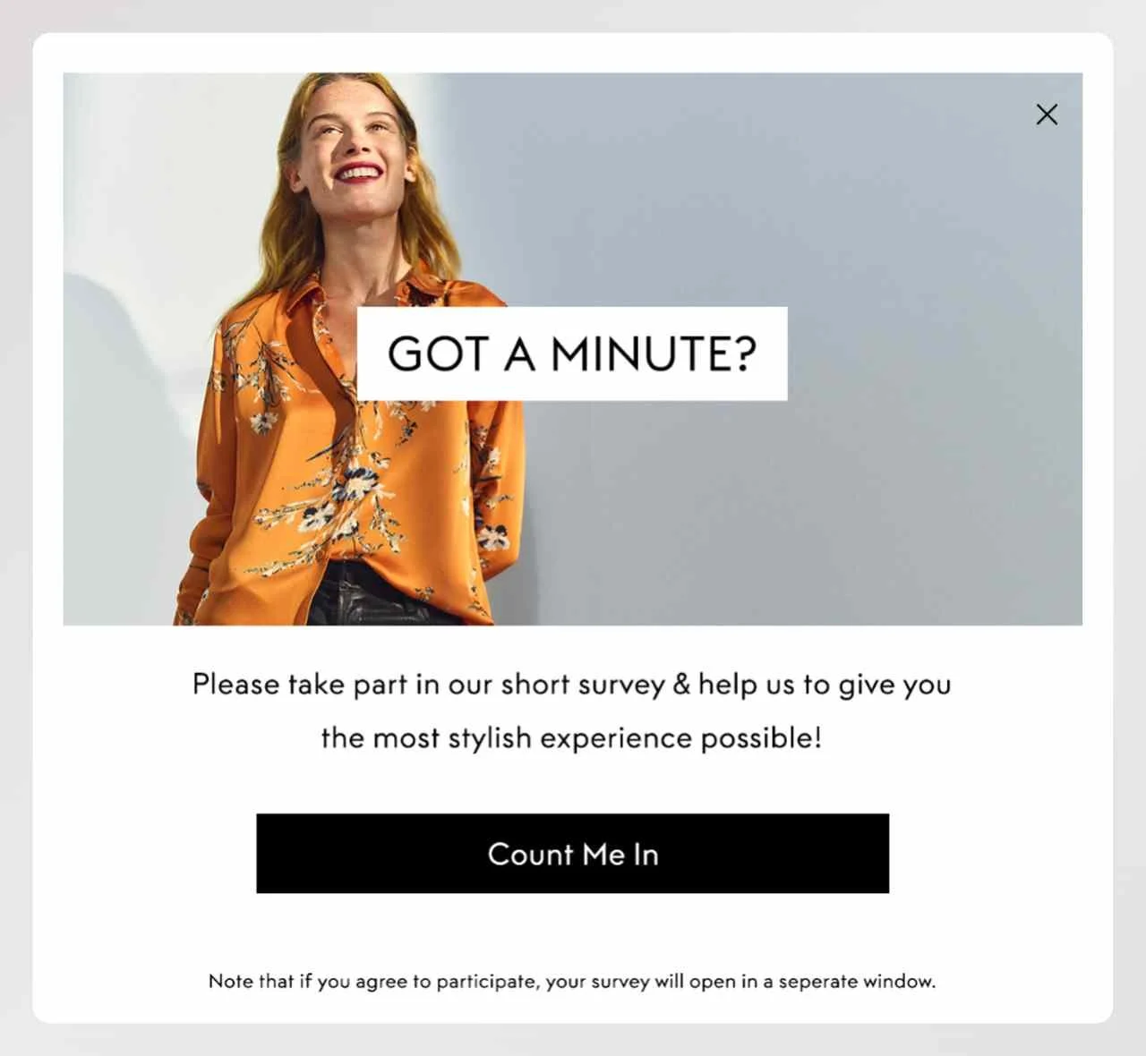This screenshot has height=1056, width=1146.
Task: Click the woman's smiling face in photo
Action: (x=354, y=142)
